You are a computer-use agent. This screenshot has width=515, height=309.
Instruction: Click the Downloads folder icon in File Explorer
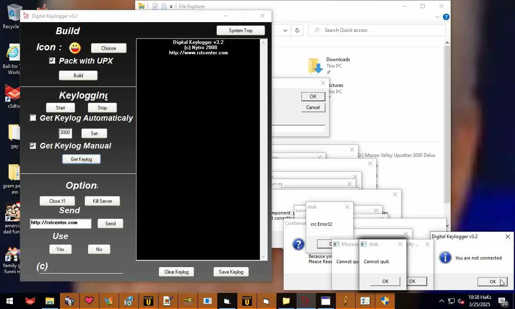316,66
